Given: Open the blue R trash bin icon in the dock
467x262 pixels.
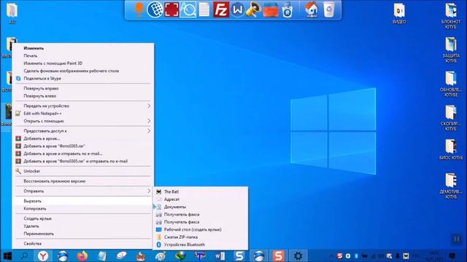Looking at the screenshot, I should pos(287,9).
